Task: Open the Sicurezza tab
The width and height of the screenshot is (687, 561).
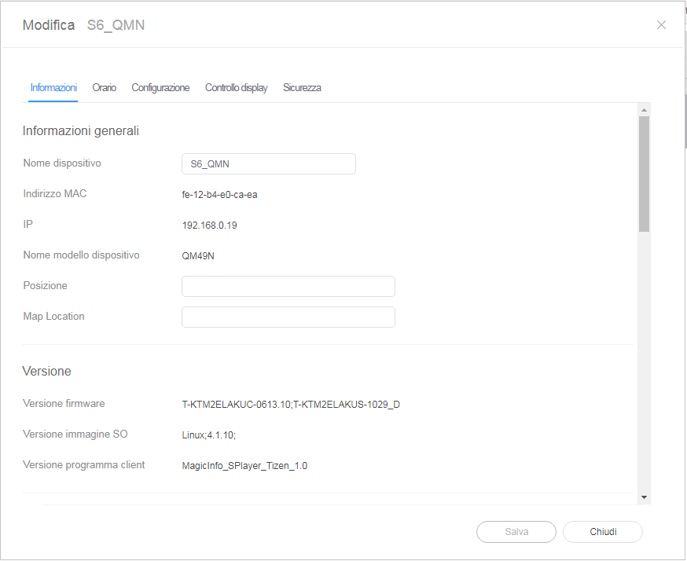Action: click(x=302, y=88)
